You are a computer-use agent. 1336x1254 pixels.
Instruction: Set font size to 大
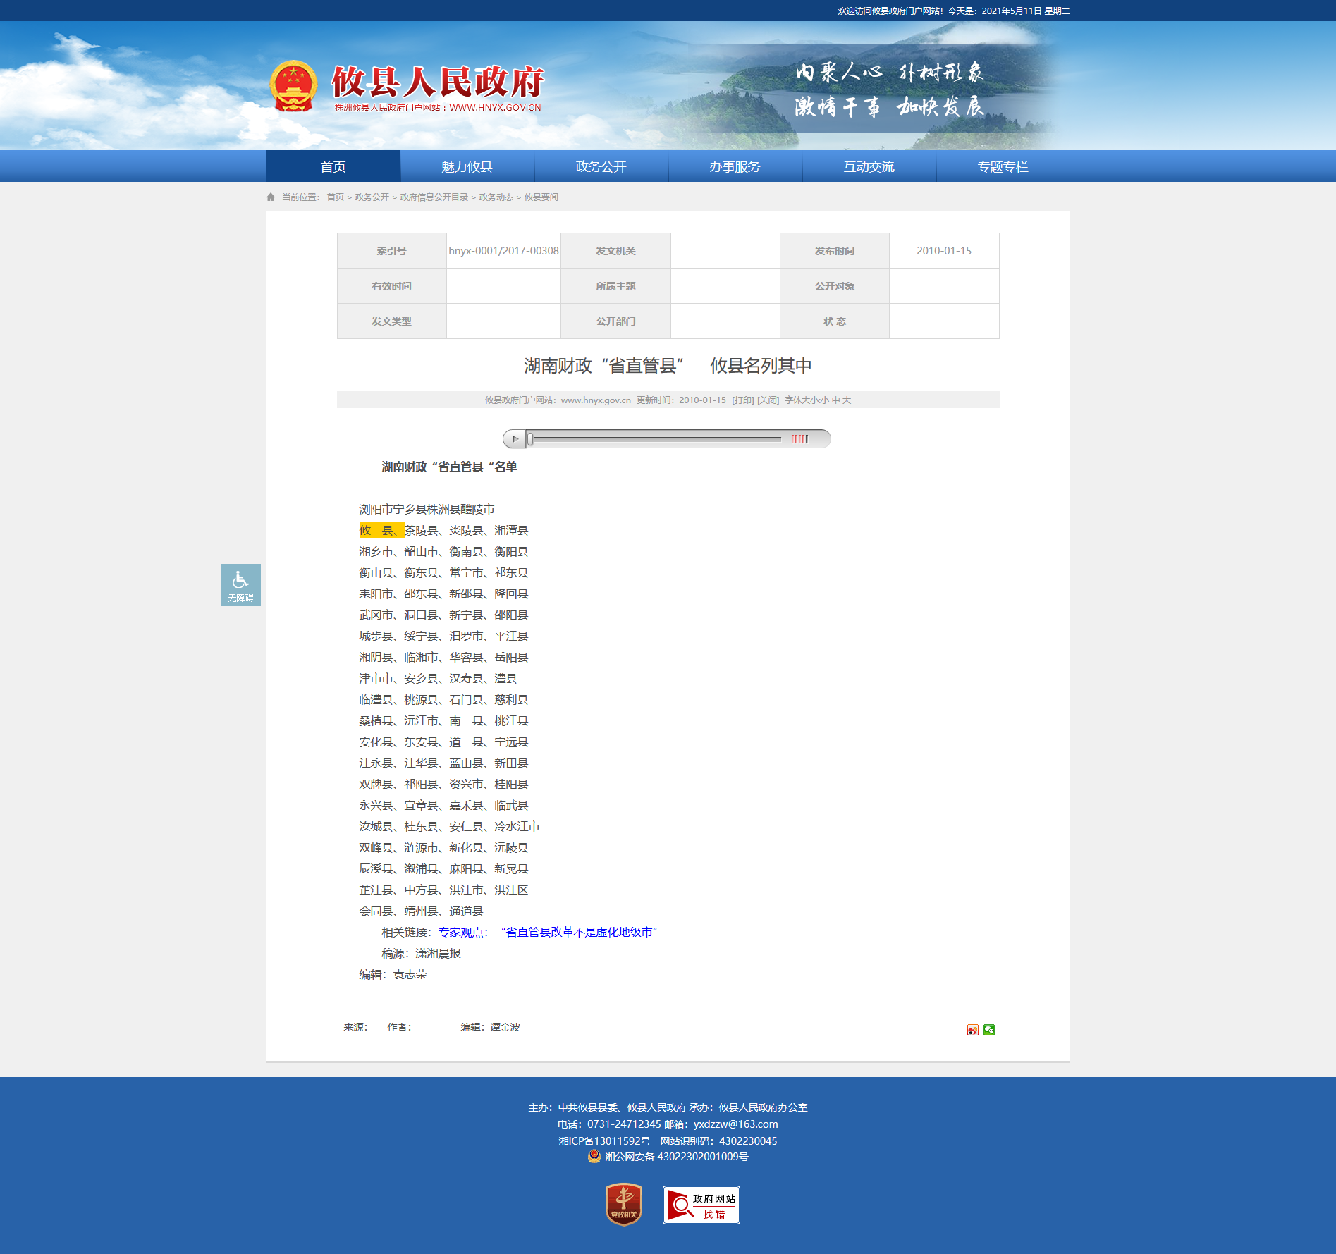[847, 400]
